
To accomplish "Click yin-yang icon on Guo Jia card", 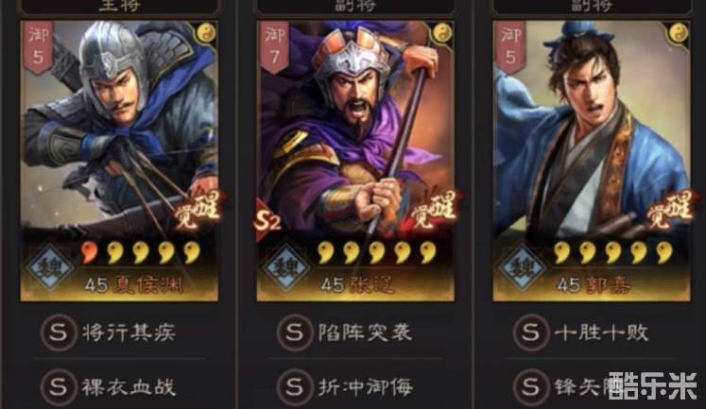I will [679, 33].
